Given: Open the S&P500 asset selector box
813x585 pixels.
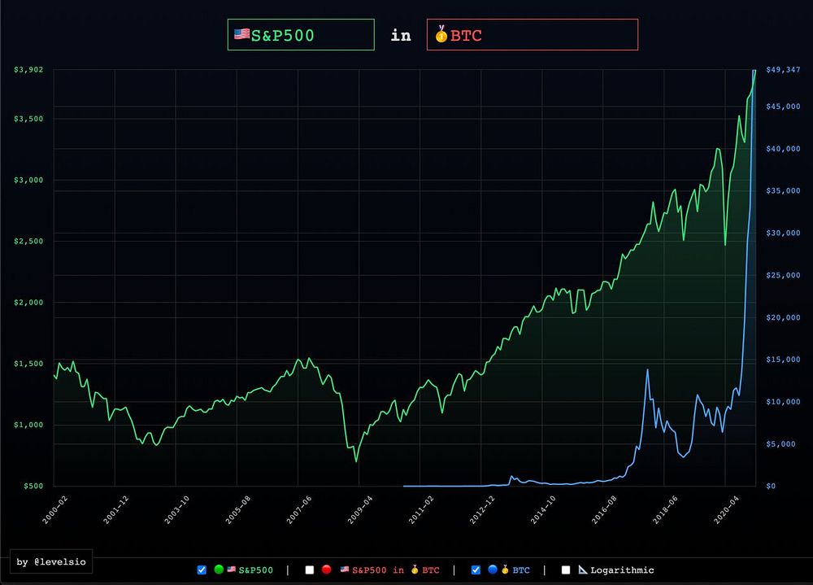Looking at the screenshot, I should tap(301, 35).
